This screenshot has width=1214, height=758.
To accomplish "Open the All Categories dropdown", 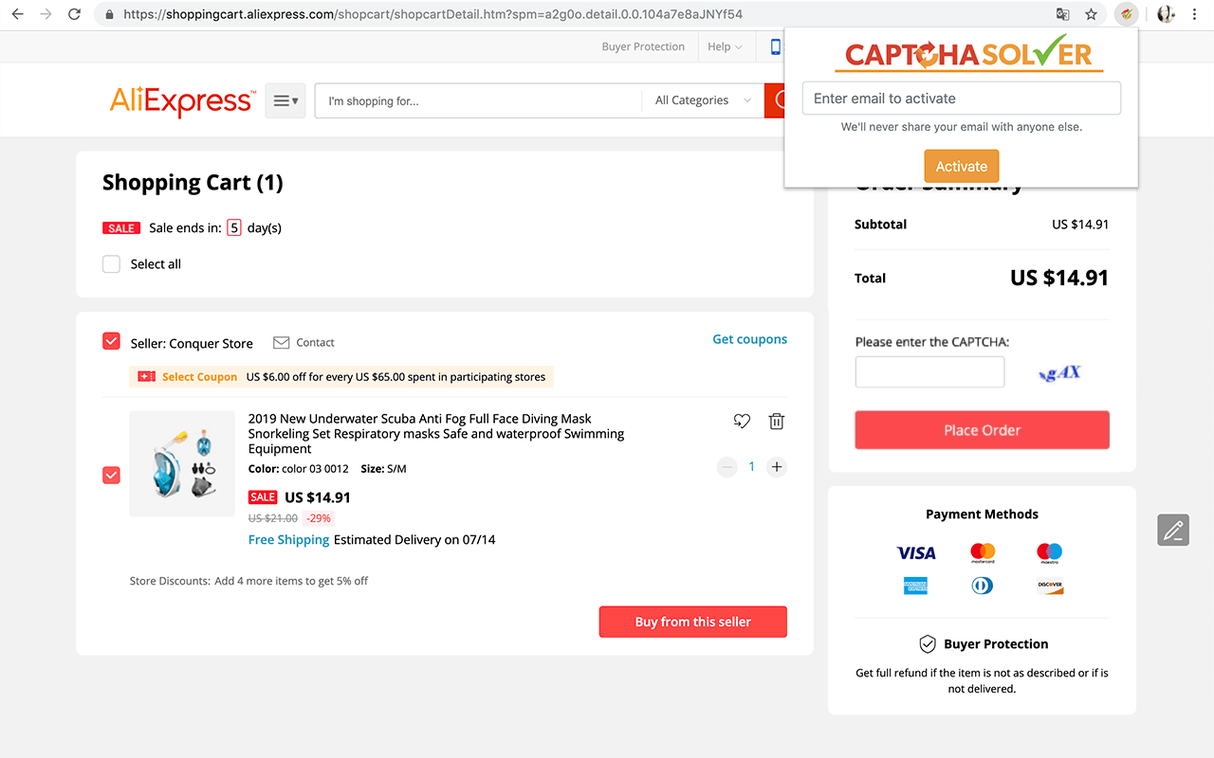I will tap(703, 100).
